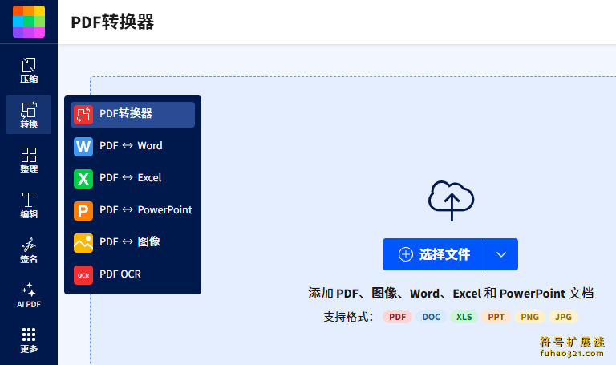Choose PDF ↔ Word menu entry

(133, 147)
